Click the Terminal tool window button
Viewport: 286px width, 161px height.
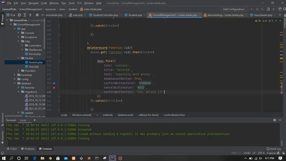point(46,149)
